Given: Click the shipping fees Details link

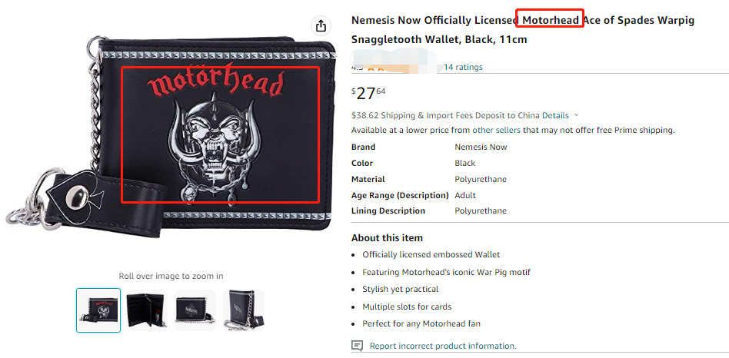Looking at the screenshot, I should click(552, 115).
